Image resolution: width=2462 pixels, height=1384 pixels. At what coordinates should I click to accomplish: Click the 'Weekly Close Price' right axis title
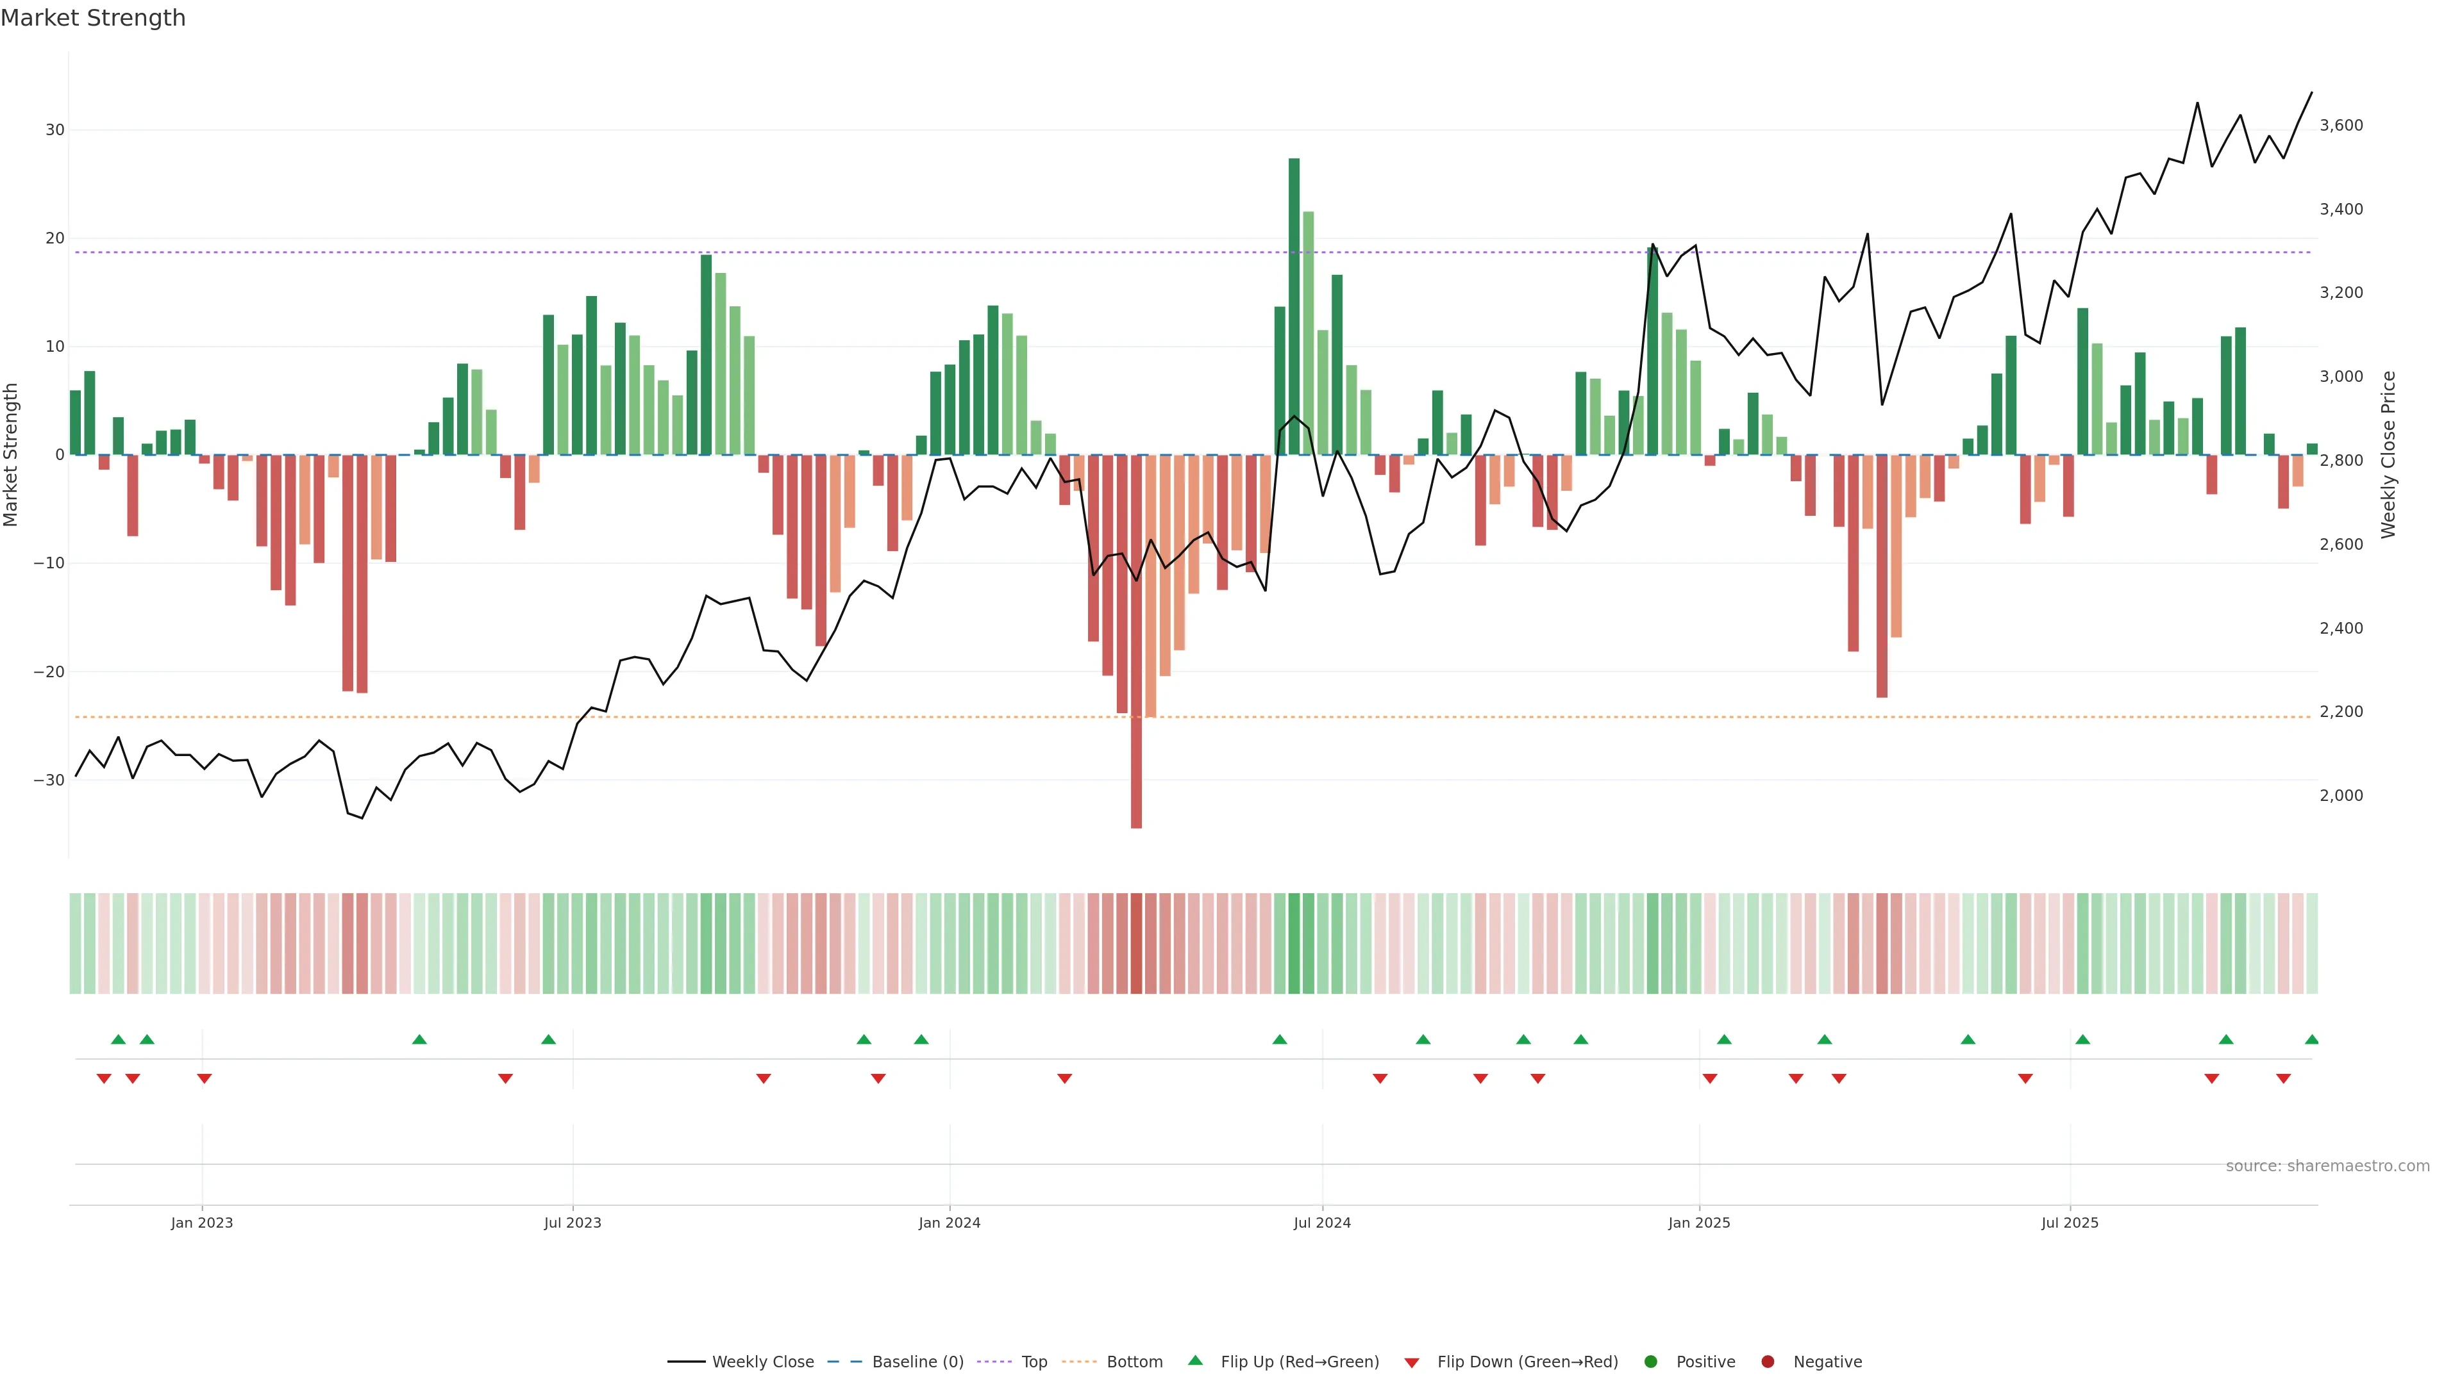2388,455
